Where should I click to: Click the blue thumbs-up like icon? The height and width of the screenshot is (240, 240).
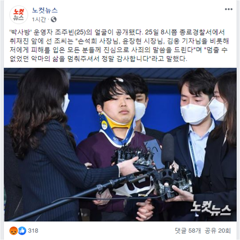click(x=22, y=231)
